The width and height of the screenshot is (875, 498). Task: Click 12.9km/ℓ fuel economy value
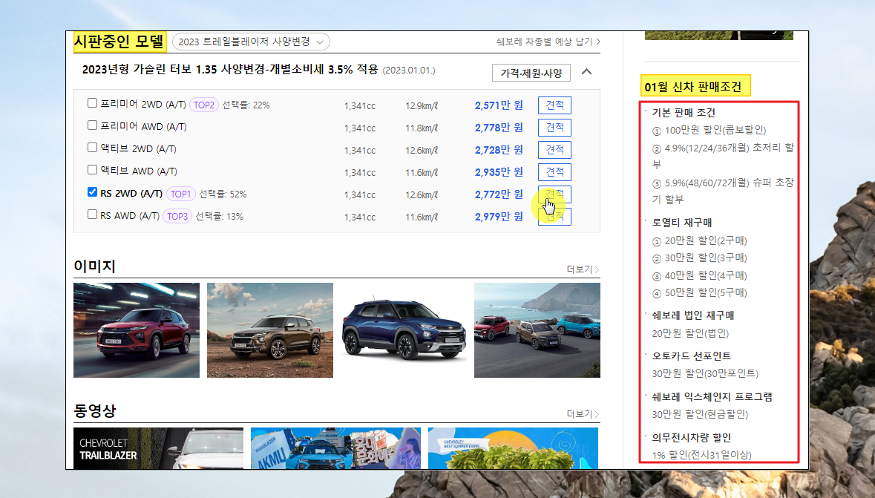pos(422,105)
